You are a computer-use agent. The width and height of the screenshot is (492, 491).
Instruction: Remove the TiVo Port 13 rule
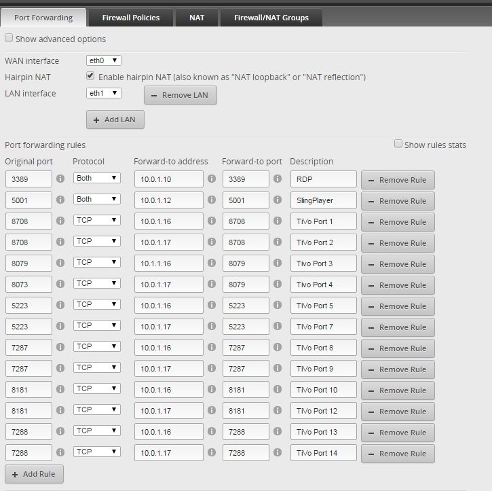click(398, 433)
